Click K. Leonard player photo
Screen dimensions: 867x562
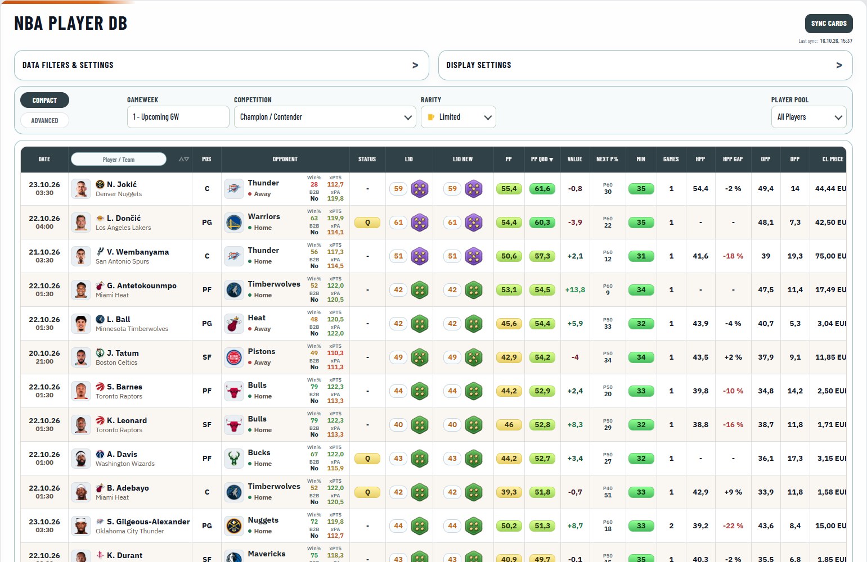coord(81,425)
